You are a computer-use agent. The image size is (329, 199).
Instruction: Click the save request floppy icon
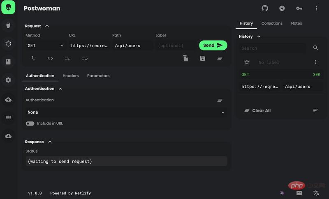[202, 58]
